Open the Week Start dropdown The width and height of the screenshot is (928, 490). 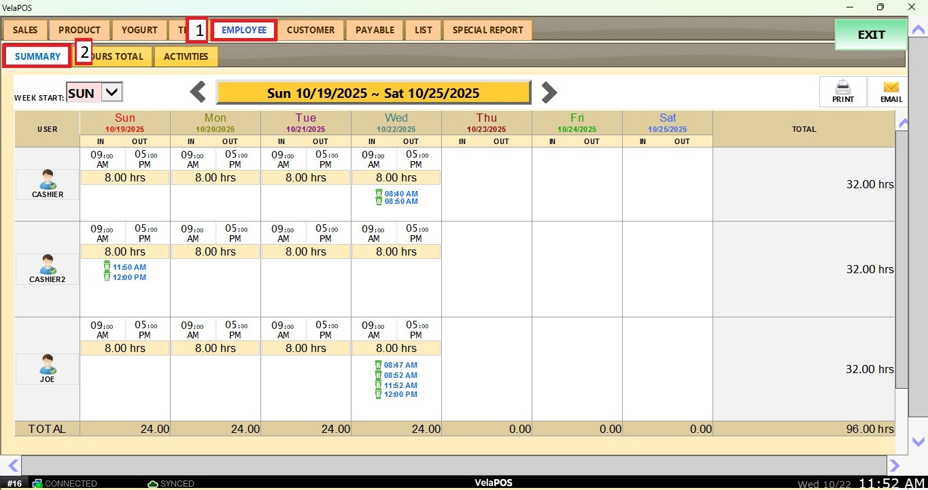tap(112, 92)
